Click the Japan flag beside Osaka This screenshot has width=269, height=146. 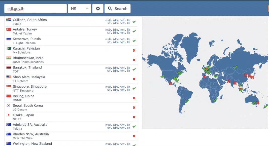[9, 115]
